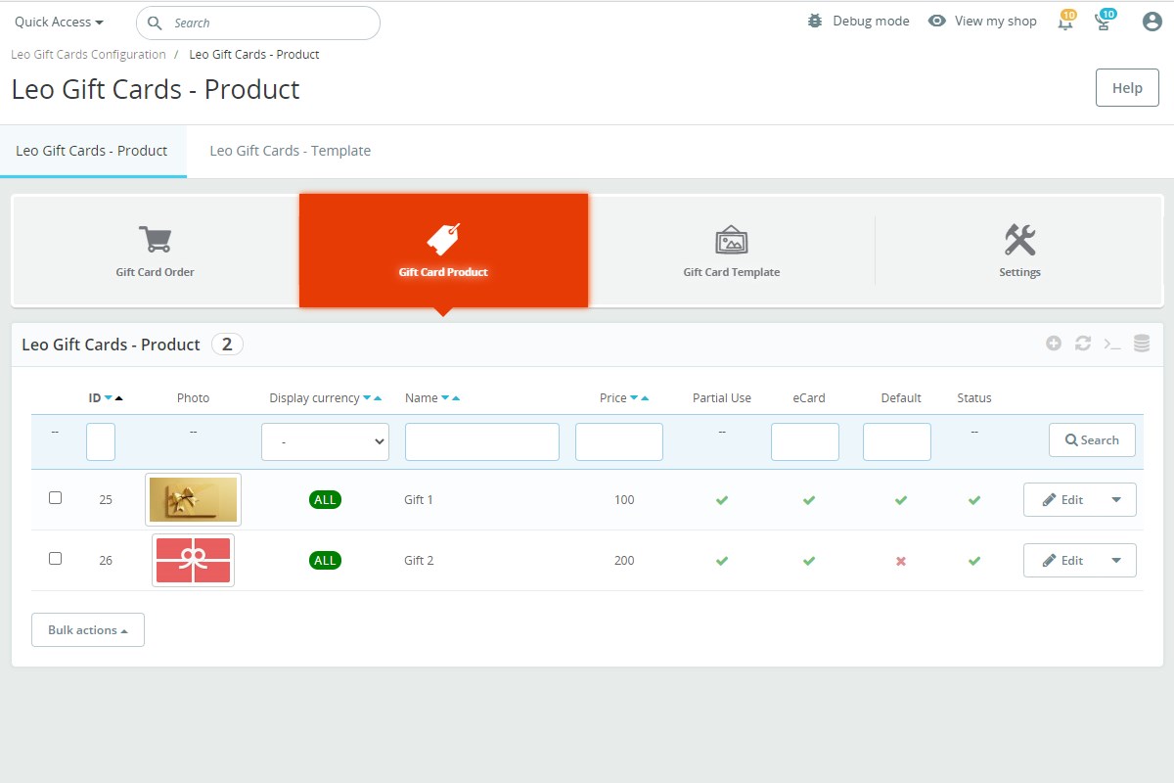Edit the Gift 1 product
1174x783 pixels.
pos(1062,499)
